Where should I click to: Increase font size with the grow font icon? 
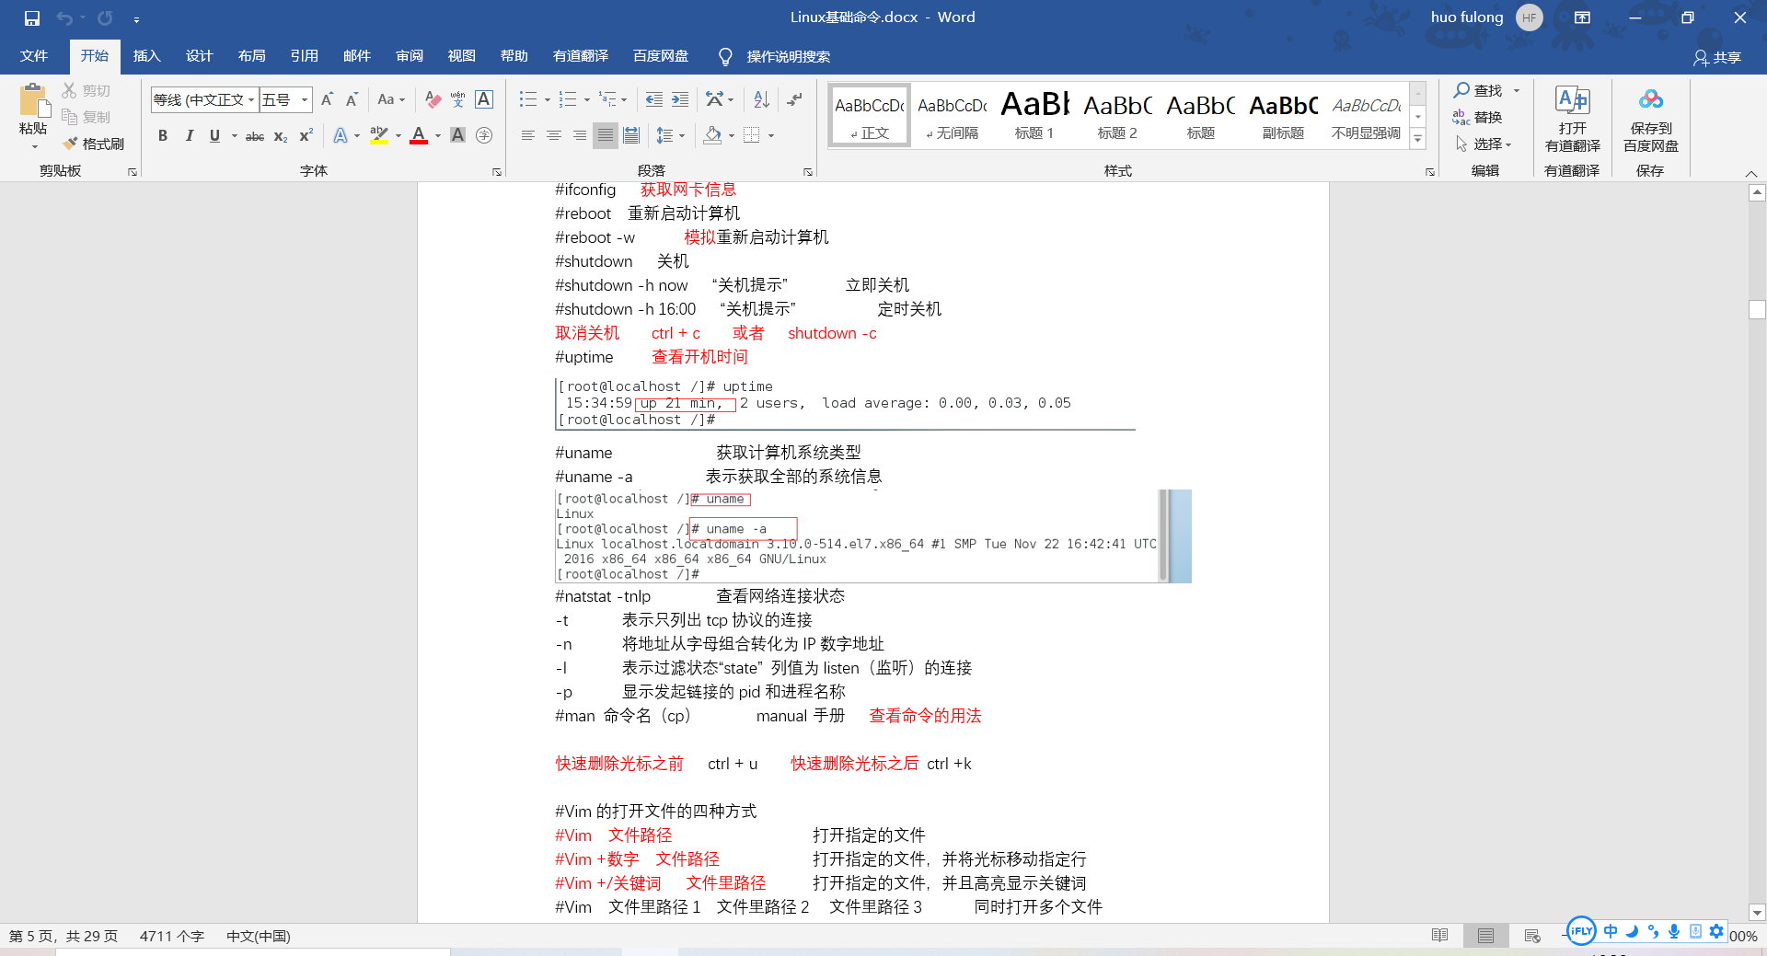(327, 99)
